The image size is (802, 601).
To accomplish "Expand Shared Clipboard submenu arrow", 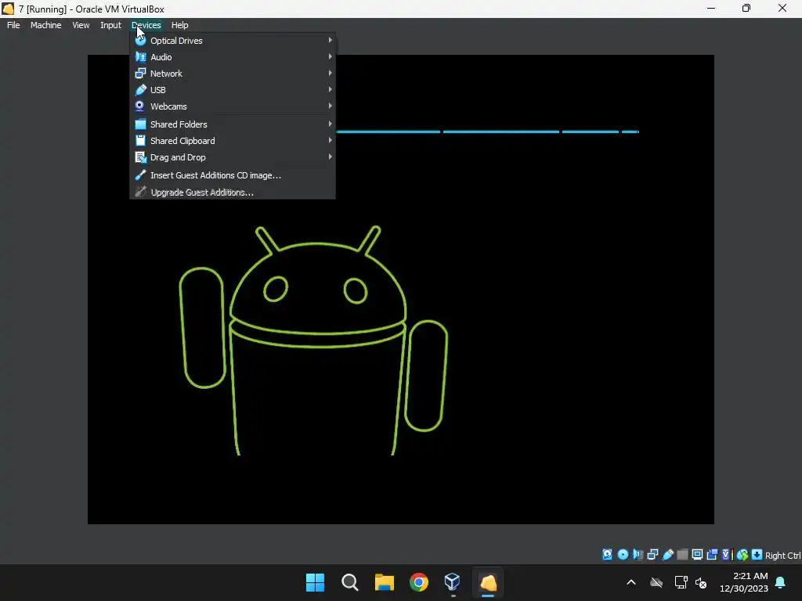I will pyautogui.click(x=331, y=140).
